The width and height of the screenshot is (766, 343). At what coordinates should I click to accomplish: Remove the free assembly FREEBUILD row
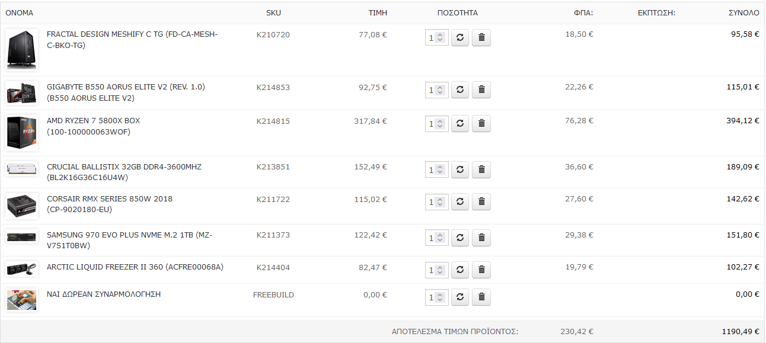[x=481, y=297]
